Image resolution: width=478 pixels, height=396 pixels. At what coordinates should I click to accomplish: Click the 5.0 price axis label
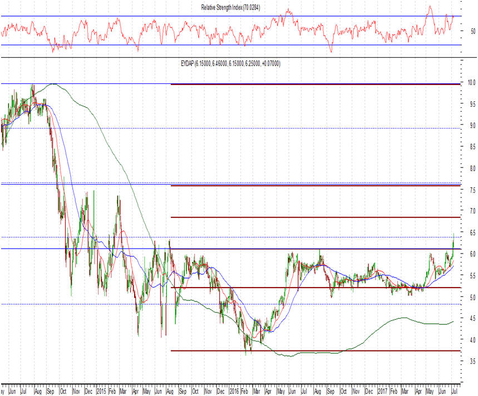(x=473, y=296)
